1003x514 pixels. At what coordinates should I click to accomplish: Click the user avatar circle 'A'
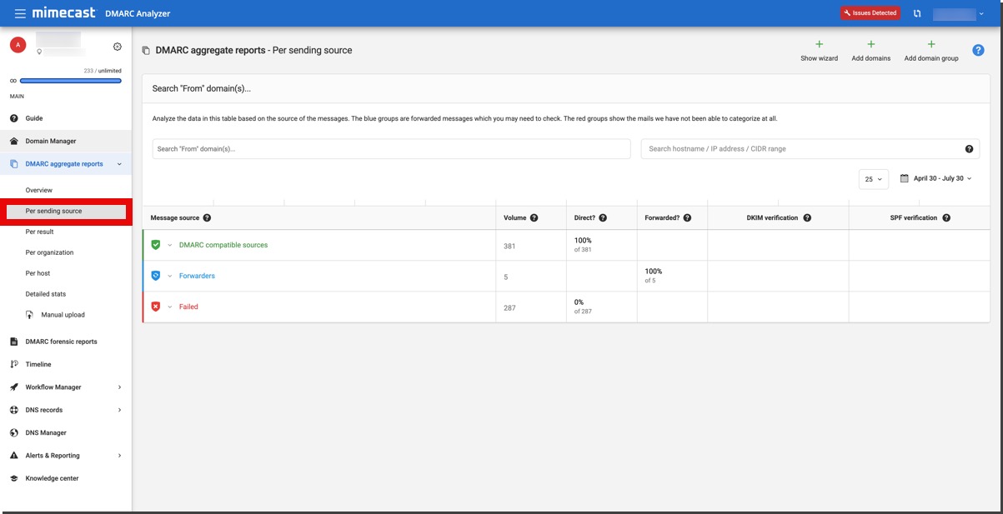pos(18,45)
